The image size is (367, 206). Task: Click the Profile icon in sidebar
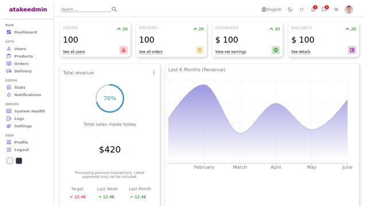pos(9,142)
